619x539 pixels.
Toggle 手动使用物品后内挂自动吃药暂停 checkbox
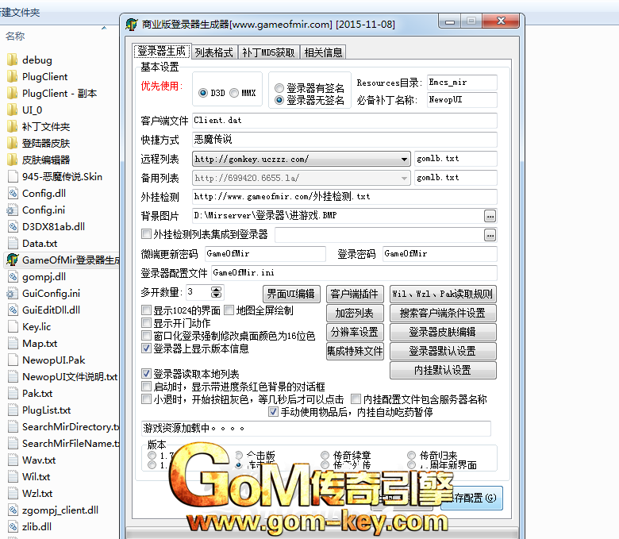tap(273, 411)
